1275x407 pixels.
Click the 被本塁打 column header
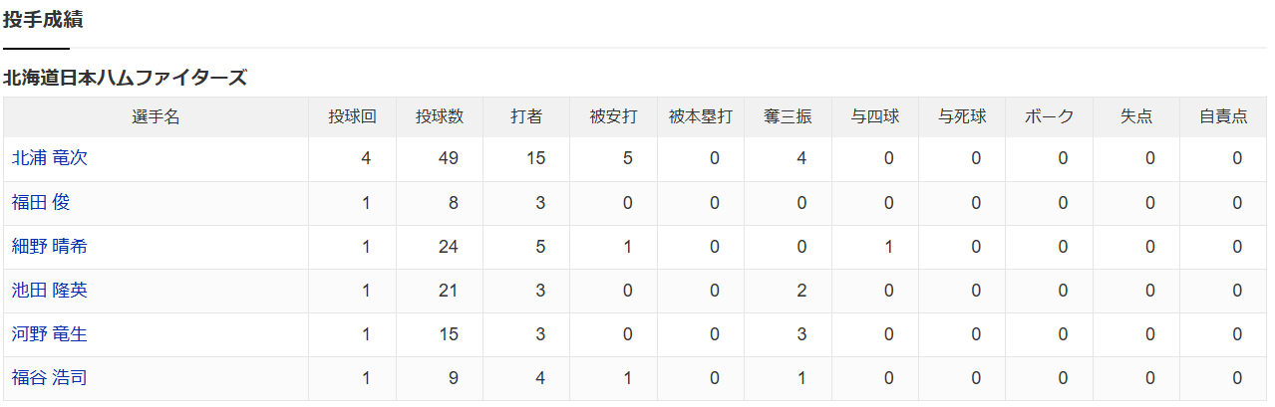click(x=701, y=116)
